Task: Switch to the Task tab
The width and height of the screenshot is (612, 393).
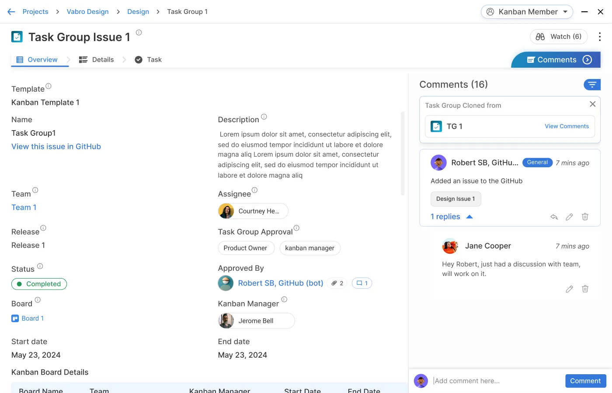Action: (x=148, y=60)
